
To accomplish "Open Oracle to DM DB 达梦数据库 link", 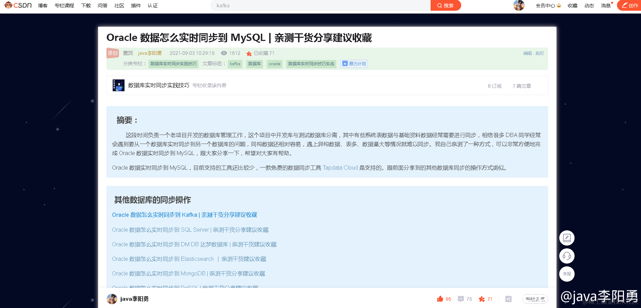I will [x=194, y=245].
